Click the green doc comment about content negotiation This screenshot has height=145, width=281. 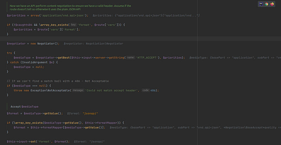coord(70,7)
